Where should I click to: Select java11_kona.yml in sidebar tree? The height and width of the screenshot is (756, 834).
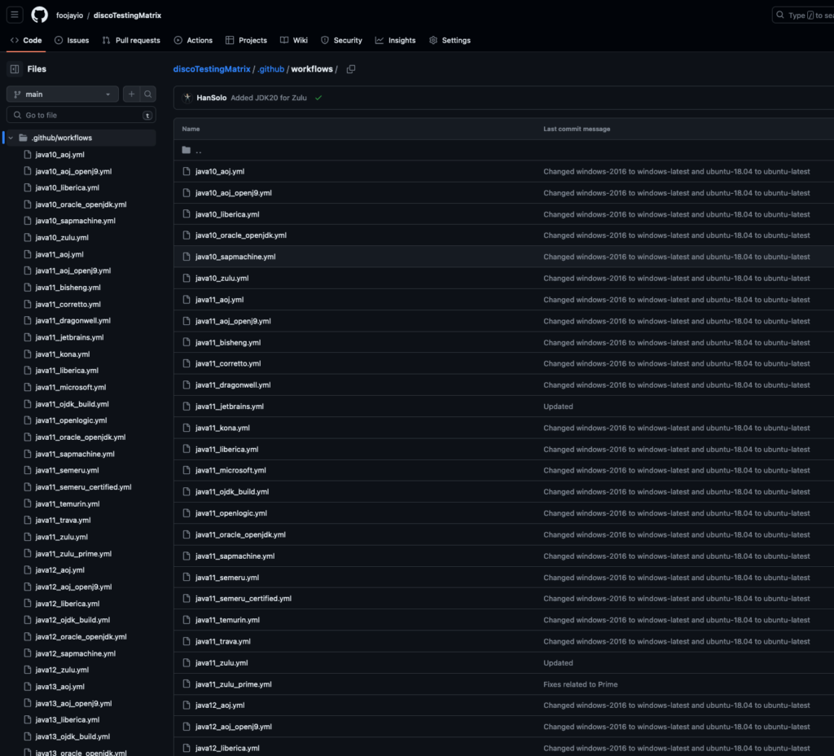coord(62,354)
